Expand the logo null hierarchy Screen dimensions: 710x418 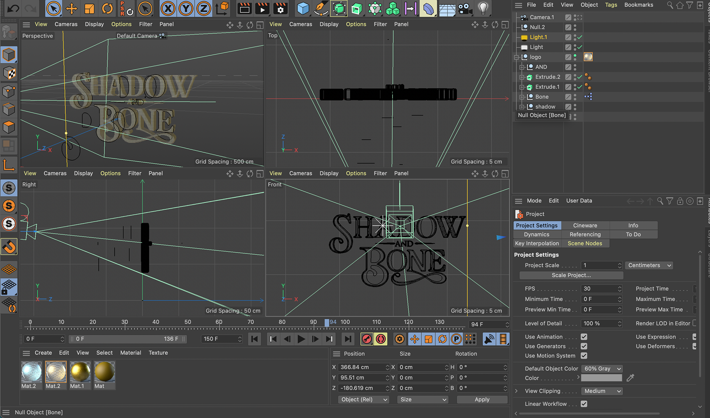point(517,57)
